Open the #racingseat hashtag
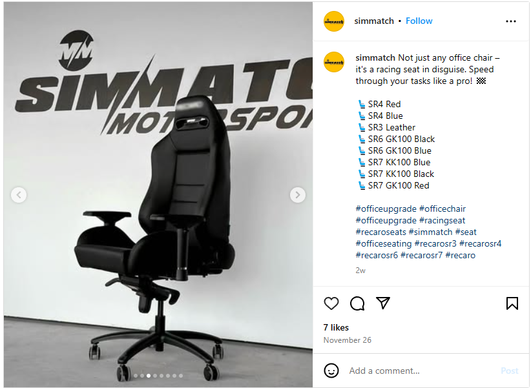 click(x=443, y=220)
